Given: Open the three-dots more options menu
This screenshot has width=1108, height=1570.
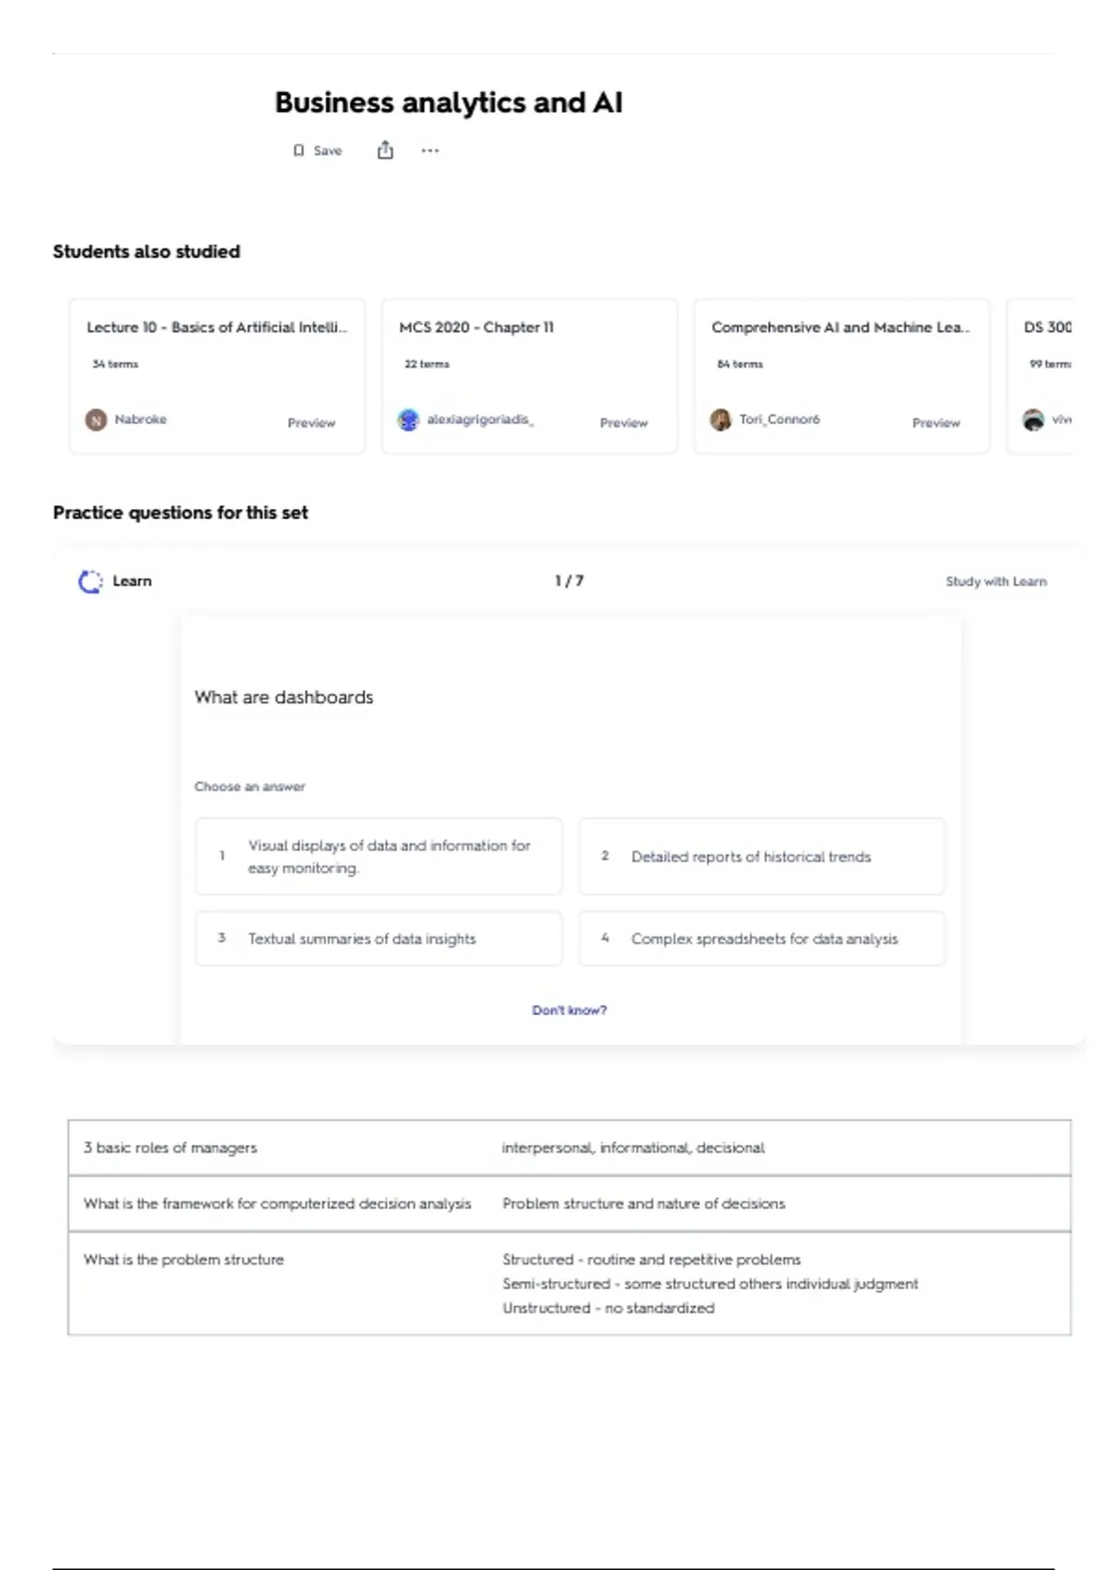Looking at the screenshot, I should click(x=430, y=151).
